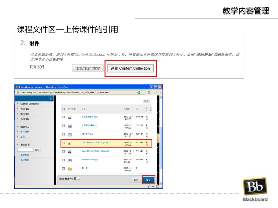Image resolution: width=278 pixels, height=208 pixels.
Task: Click the Firefox logo in title bar
Action: tap(17, 87)
